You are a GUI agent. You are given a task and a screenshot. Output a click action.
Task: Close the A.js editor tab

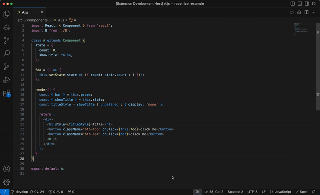click(x=42, y=12)
